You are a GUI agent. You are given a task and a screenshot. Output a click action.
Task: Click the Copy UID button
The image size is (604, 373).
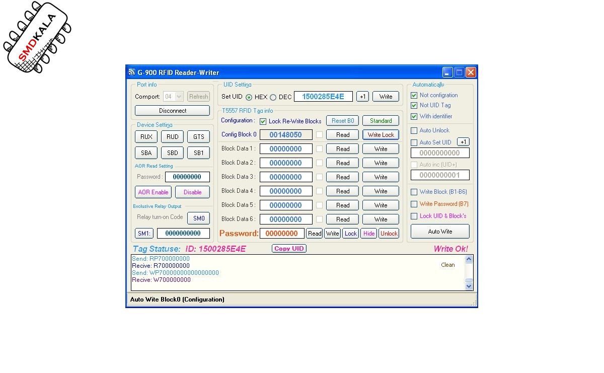pos(289,249)
